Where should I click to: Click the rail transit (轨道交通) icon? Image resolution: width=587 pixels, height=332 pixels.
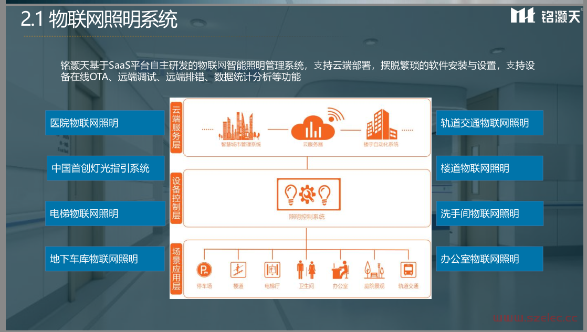click(408, 270)
